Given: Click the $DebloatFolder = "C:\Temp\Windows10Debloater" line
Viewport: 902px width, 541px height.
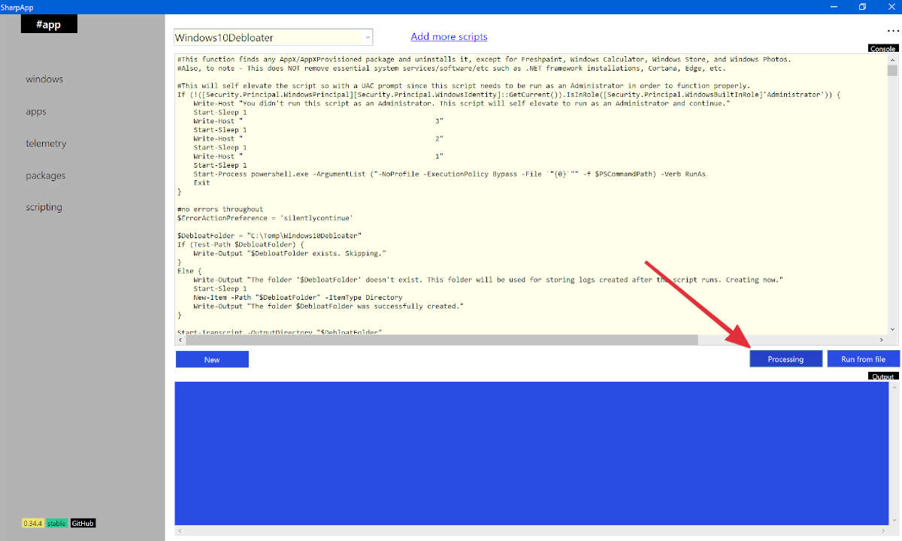Looking at the screenshot, I should point(270,235).
